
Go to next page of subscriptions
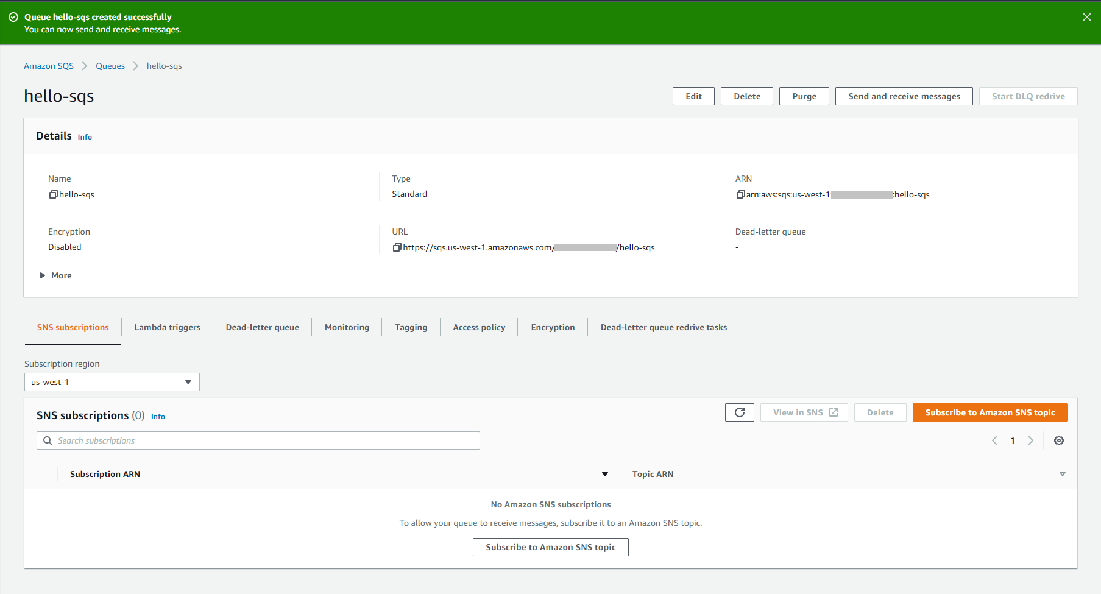pyautogui.click(x=1030, y=440)
